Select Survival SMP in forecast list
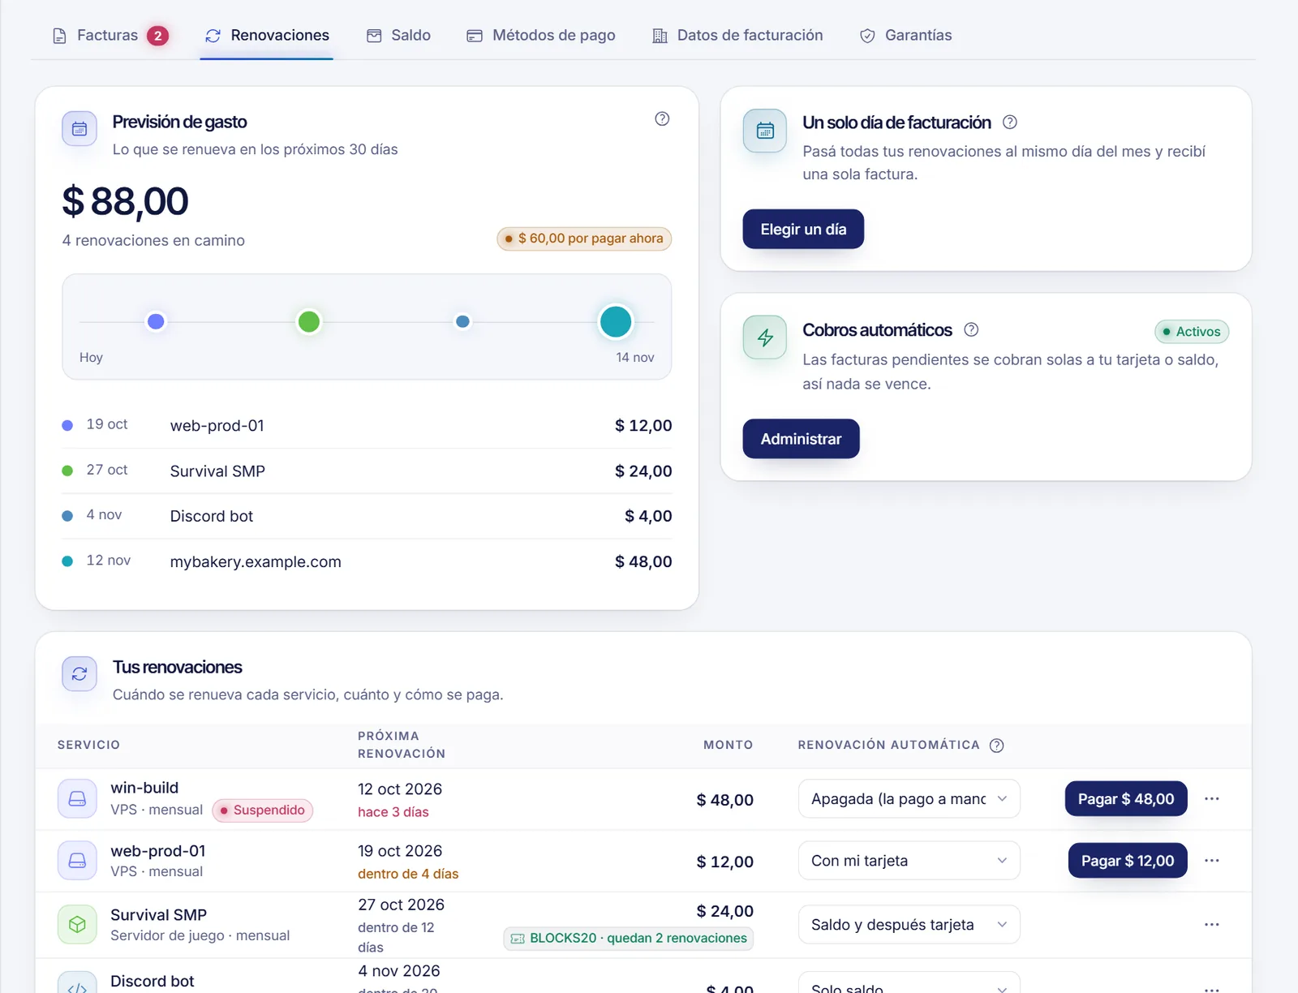This screenshot has height=993, width=1298. [x=367, y=471]
